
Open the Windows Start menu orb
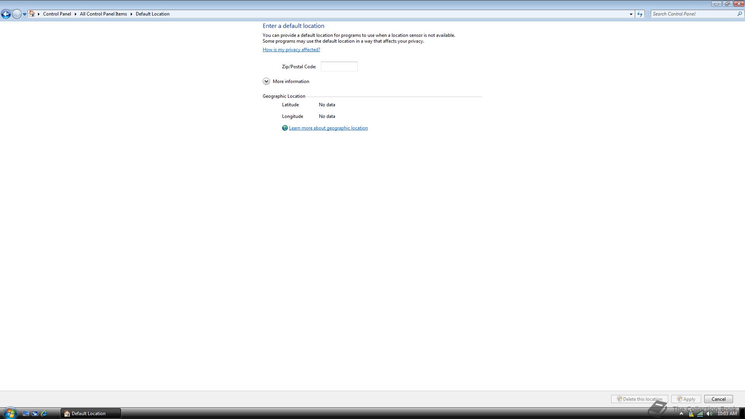point(10,413)
